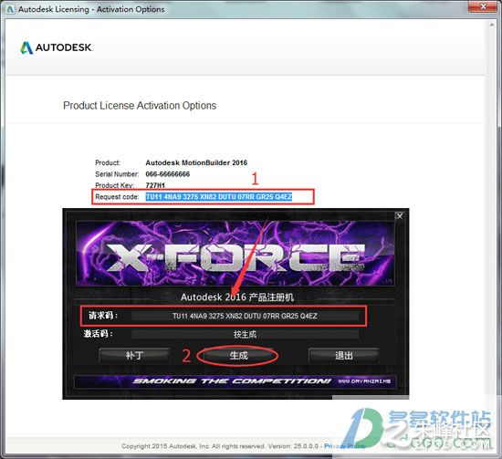Select the product key 727H1
The height and width of the screenshot is (459, 502).
pos(155,185)
